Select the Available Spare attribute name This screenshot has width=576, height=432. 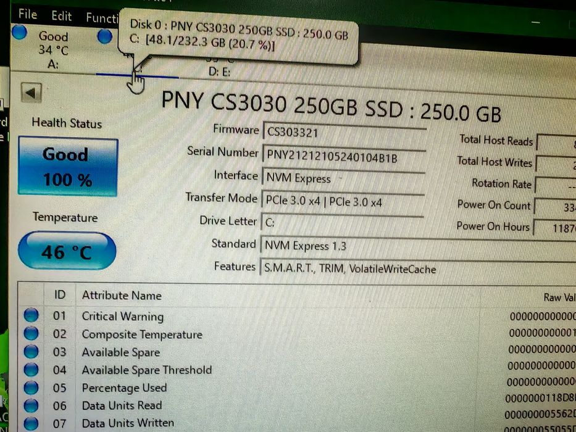(x=121, y=352)
